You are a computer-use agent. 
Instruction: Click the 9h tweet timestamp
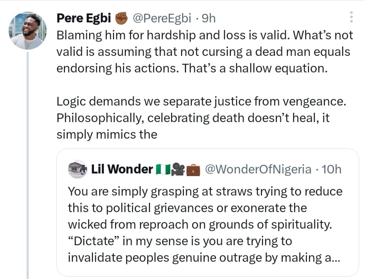(209, 19)
